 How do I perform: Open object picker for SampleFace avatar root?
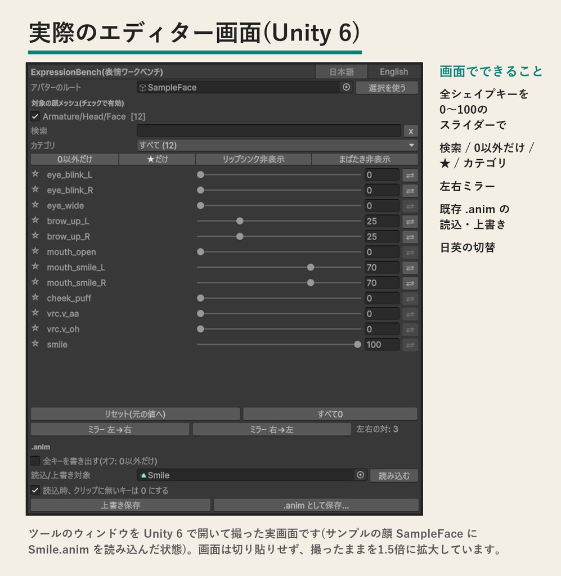346,87
